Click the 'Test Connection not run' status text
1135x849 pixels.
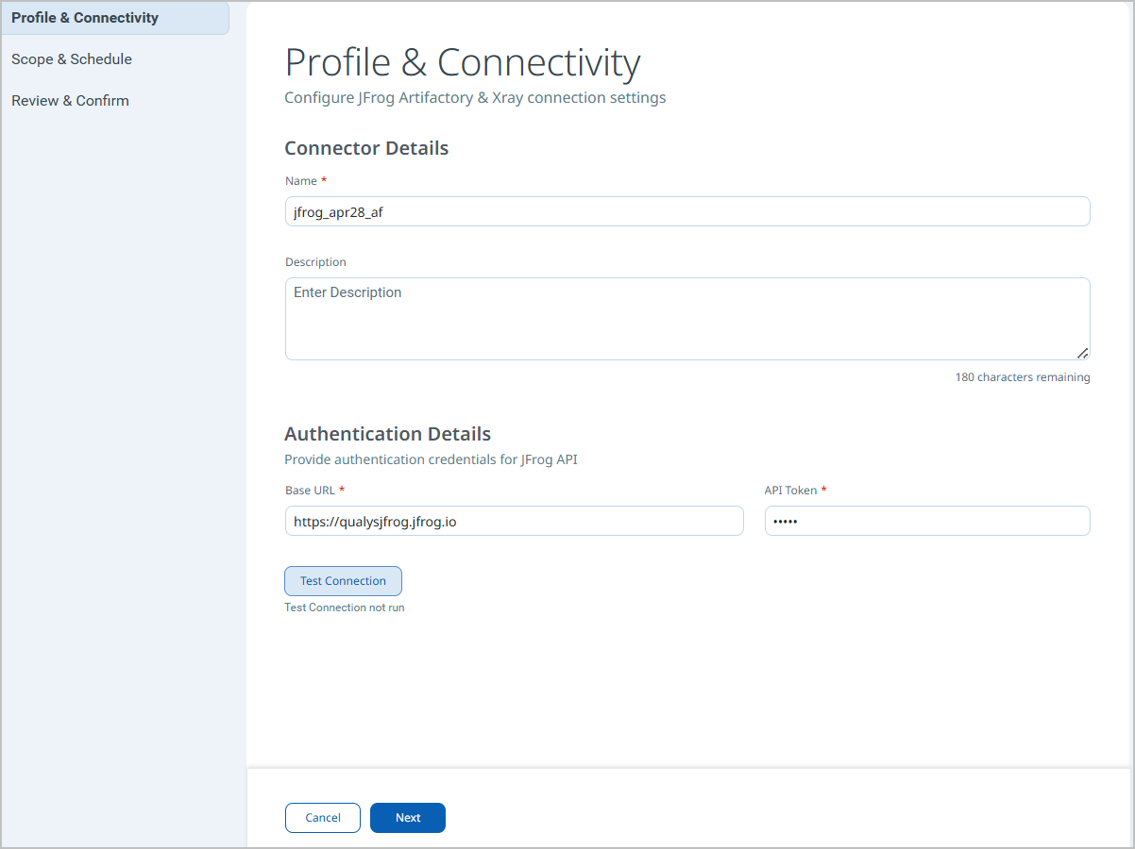(x=345, y=608)
